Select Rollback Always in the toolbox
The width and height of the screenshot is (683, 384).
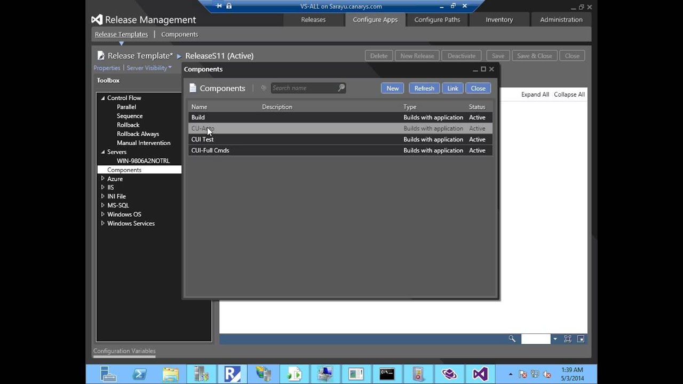click(138, 134)
